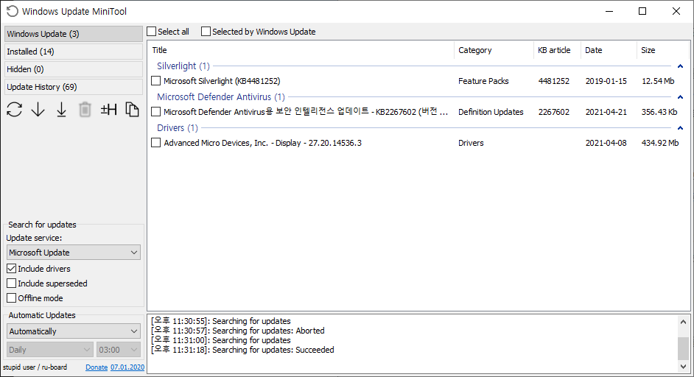Open the Automatically updates mode dropdown

74,331
